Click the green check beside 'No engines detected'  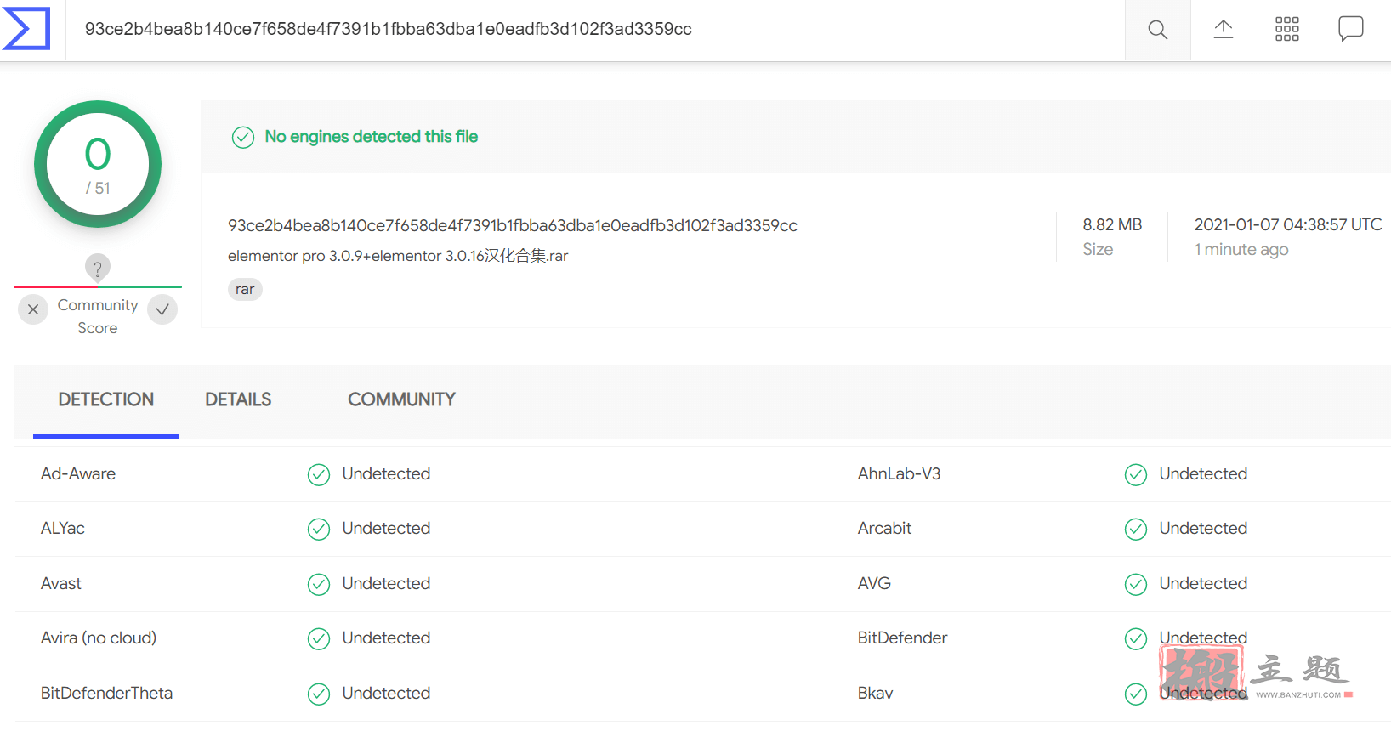[x=243, y=137]
